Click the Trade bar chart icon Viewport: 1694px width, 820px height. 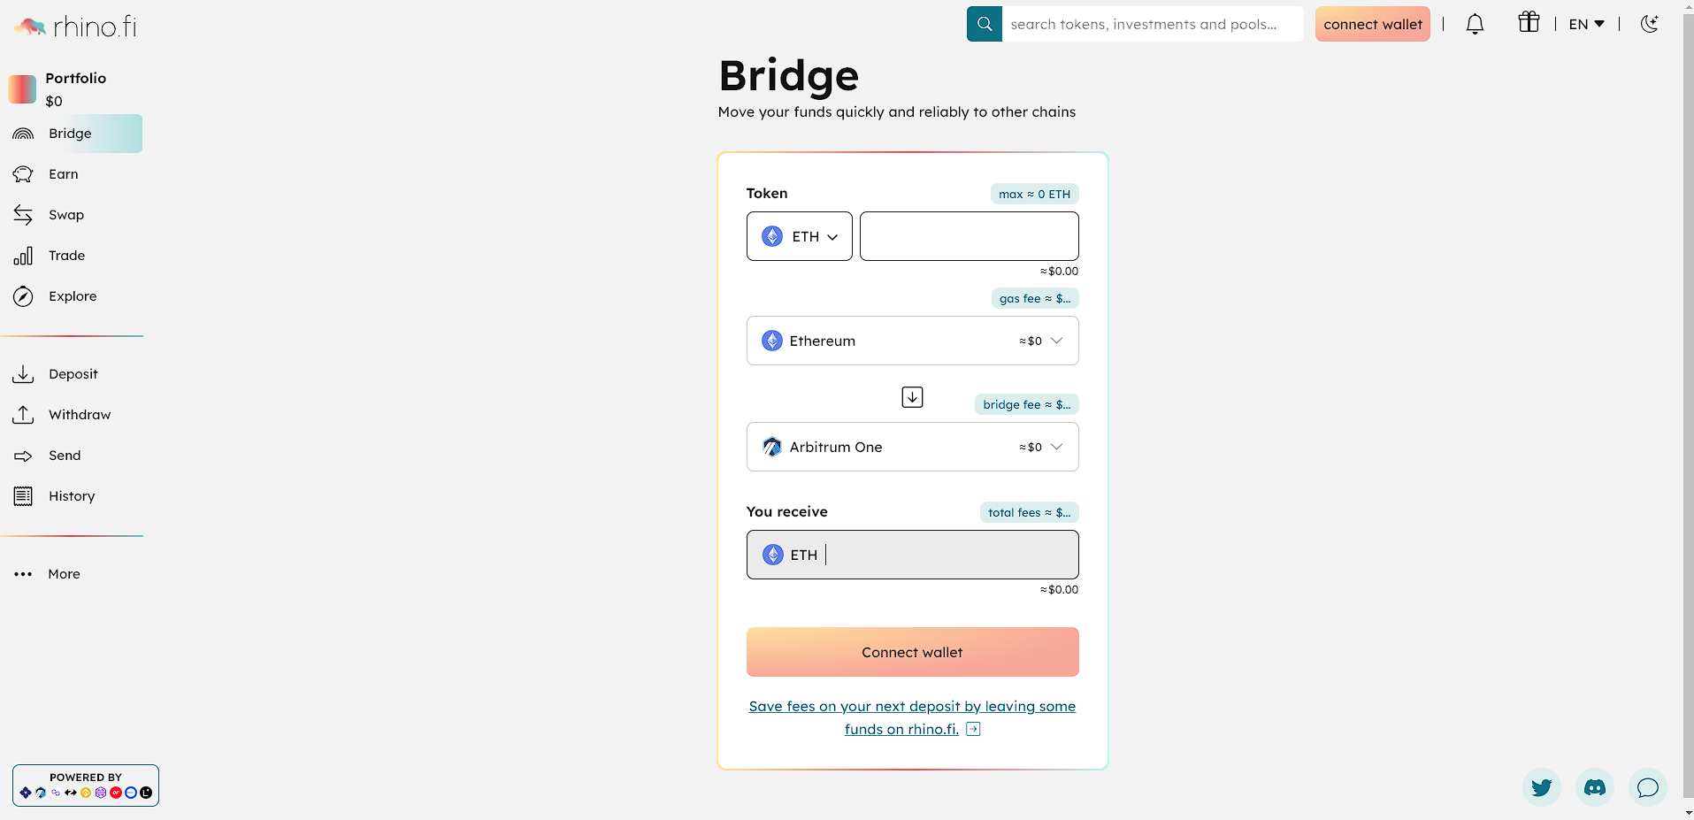pyautogui.click(x=23, y=256)
